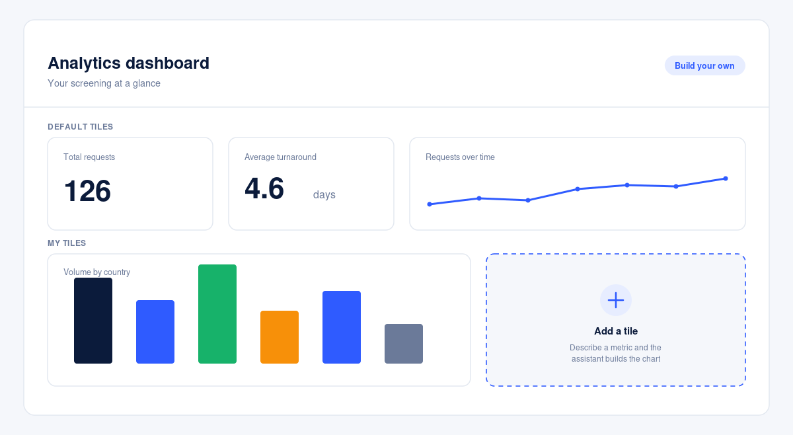This screenshot has height=435, width=793.
Task: Click the Your screening at a glance subtitle
Action: 104,83
